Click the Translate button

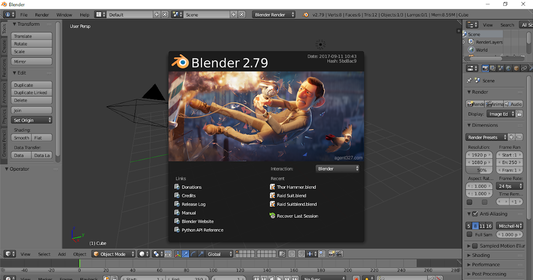(x=32, y=36)
